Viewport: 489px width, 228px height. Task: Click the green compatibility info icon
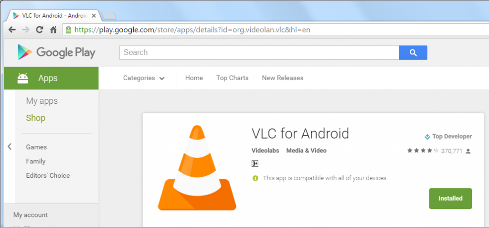click(x=255, y=178)
